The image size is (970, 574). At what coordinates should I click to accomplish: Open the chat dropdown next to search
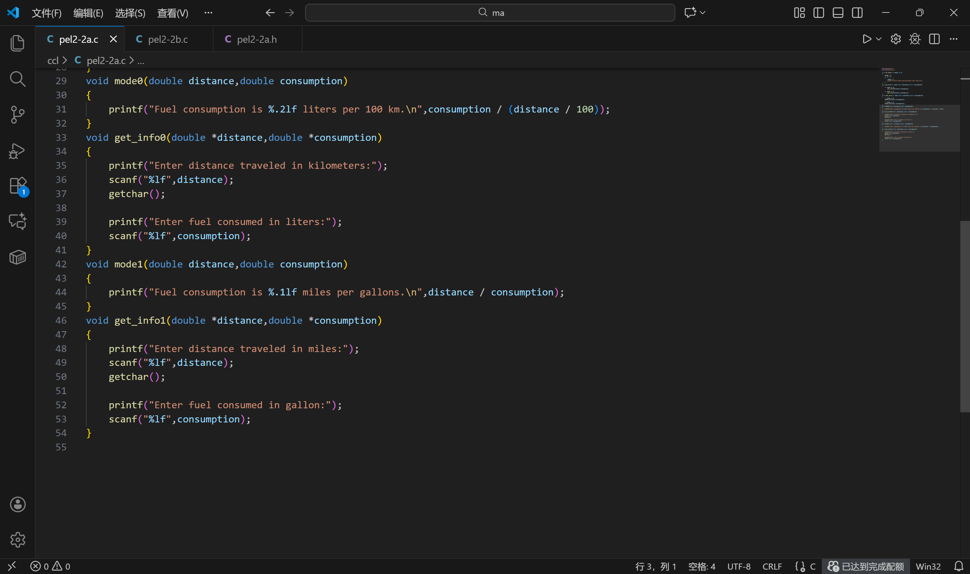pyautogui.click(x=703, y=13)
